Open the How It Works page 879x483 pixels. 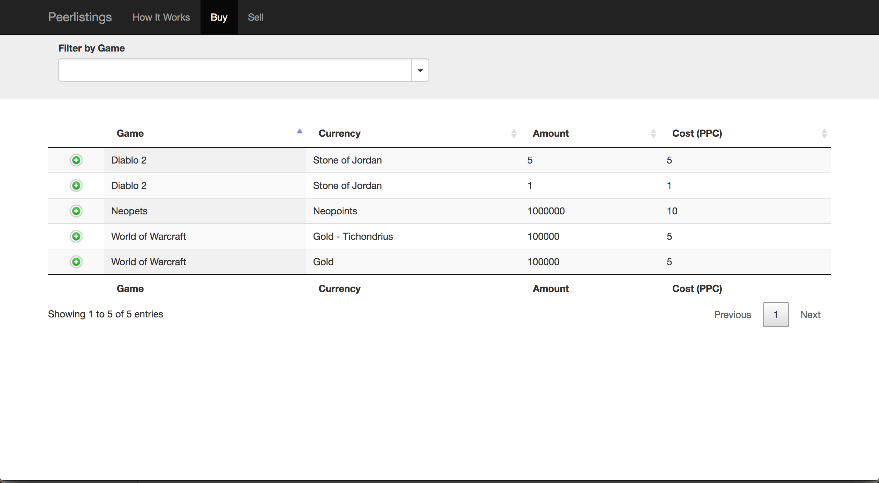pos(161,17)
